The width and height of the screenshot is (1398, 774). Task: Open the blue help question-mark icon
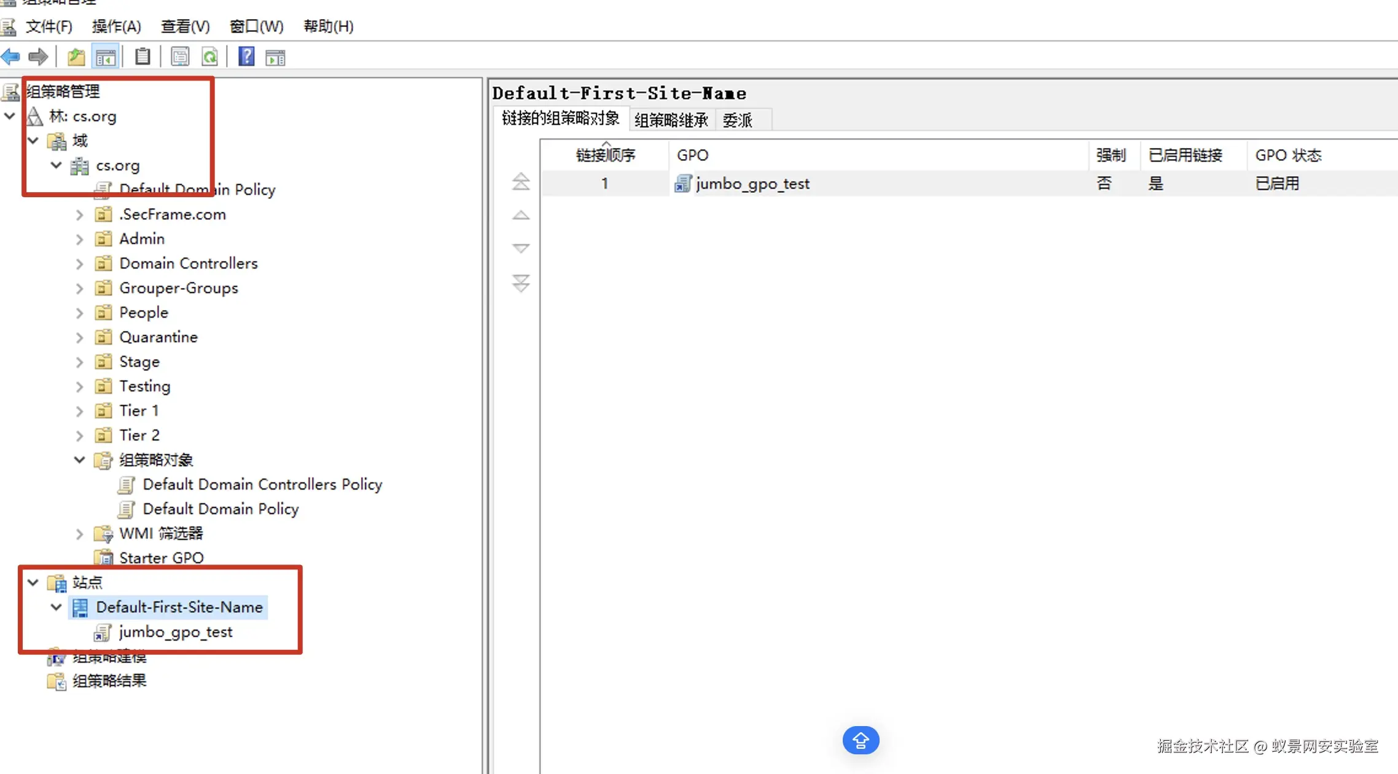(246, 57)
